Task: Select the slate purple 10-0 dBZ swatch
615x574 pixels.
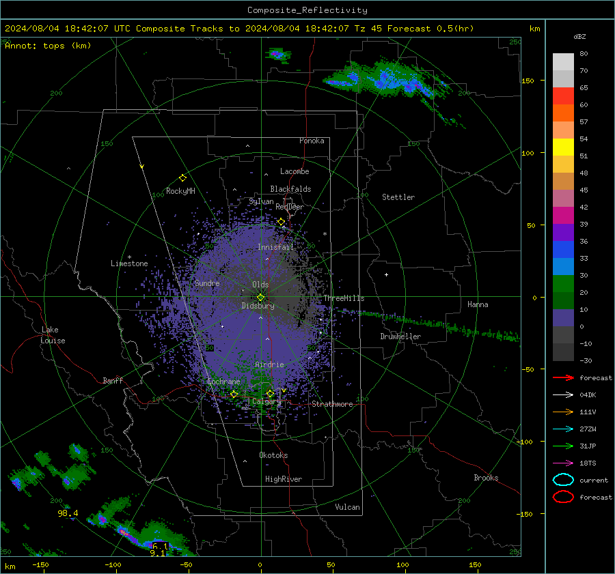Action: click(563, 317)
